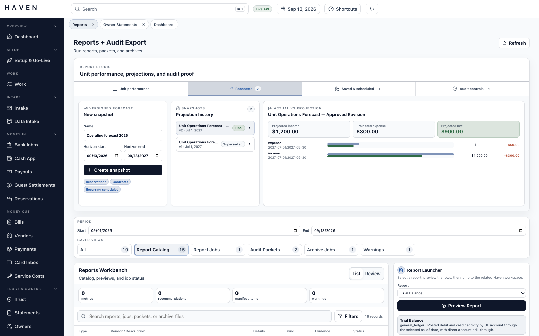Click the Create snapshot button

click(x=123, y=170)
